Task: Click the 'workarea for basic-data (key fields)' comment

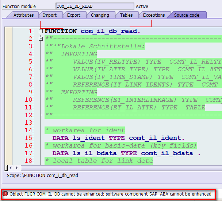Action: (121, 145)
